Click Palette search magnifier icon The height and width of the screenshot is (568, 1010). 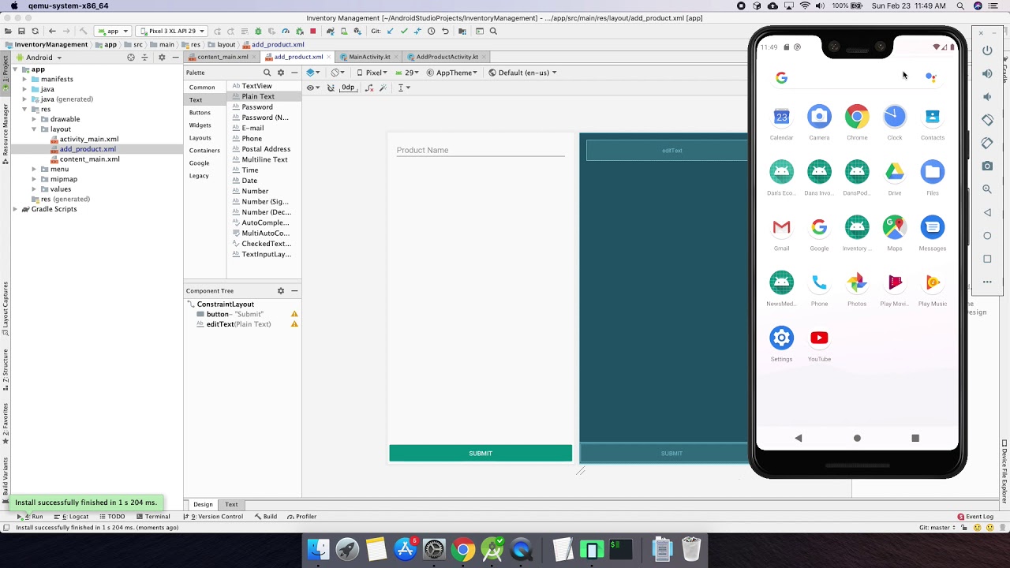[267, 73]
